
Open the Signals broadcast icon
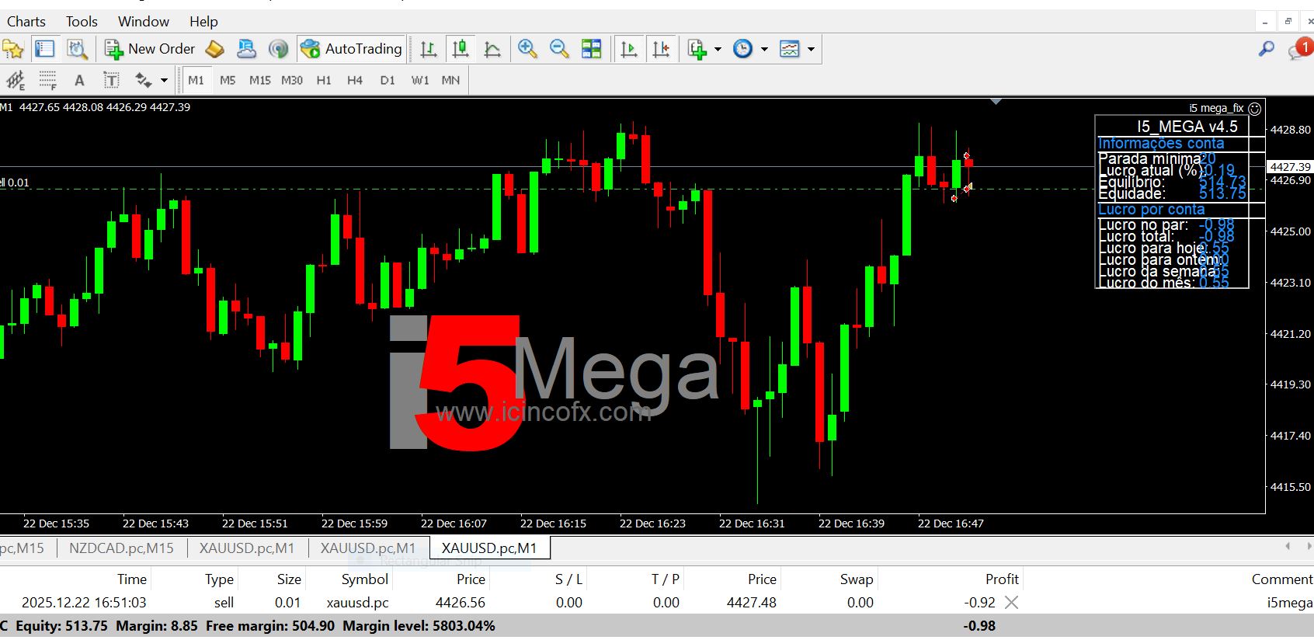click(x=278, y=49)
